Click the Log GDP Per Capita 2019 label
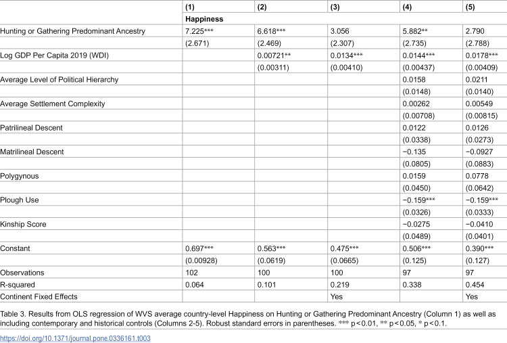 pos(54,55)
